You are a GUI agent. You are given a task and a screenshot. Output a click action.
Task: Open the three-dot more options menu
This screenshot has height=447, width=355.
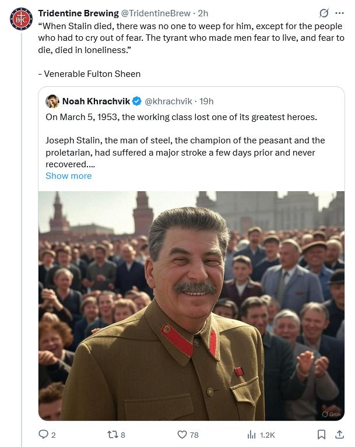coord(340,13)
